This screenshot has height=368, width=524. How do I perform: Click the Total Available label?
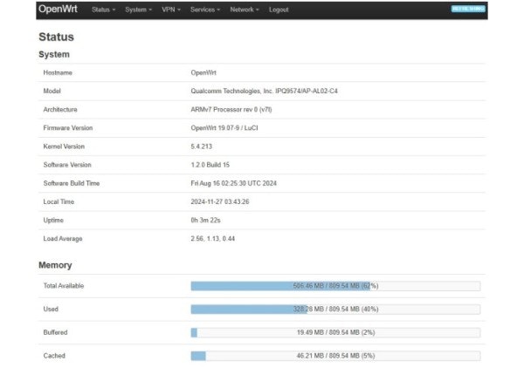tap(64, 286)
